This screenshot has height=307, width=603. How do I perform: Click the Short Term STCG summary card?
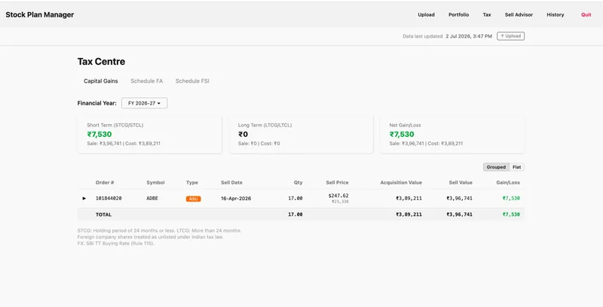[x=149, y=134]
